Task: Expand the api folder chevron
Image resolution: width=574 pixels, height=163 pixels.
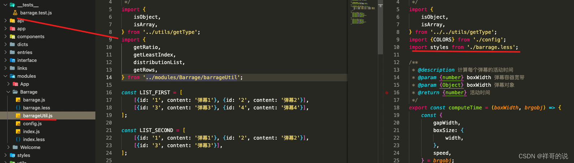Action: pyautogui.click(x=5, y=21)
